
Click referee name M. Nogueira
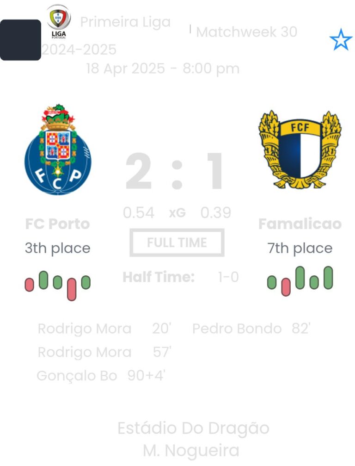[x=191, y=450]
